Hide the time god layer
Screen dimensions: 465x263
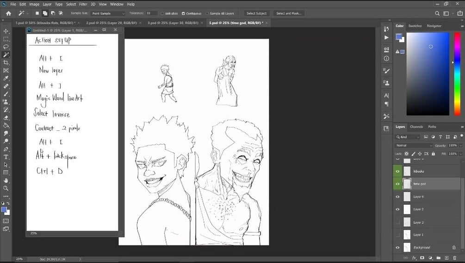(398, 184)
